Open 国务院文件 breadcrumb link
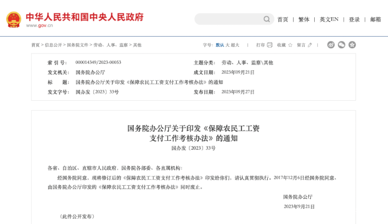Screen dimensions: 388x224 [78, 45]
